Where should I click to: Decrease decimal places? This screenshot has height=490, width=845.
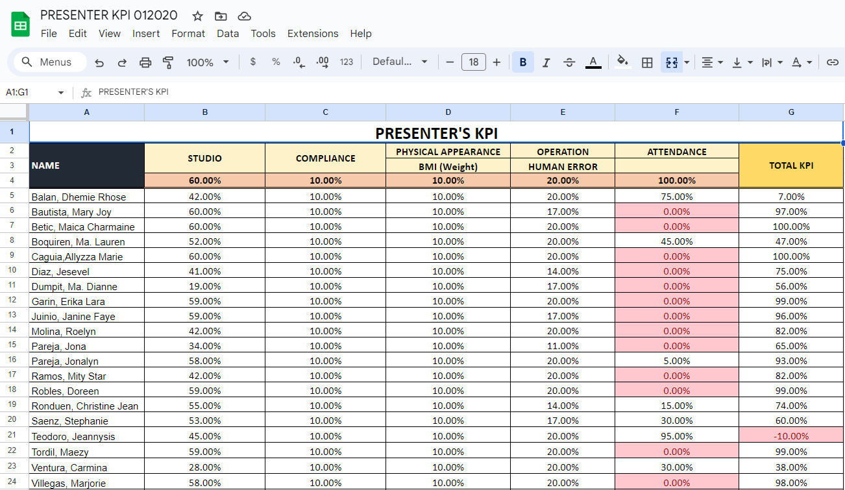299,62
